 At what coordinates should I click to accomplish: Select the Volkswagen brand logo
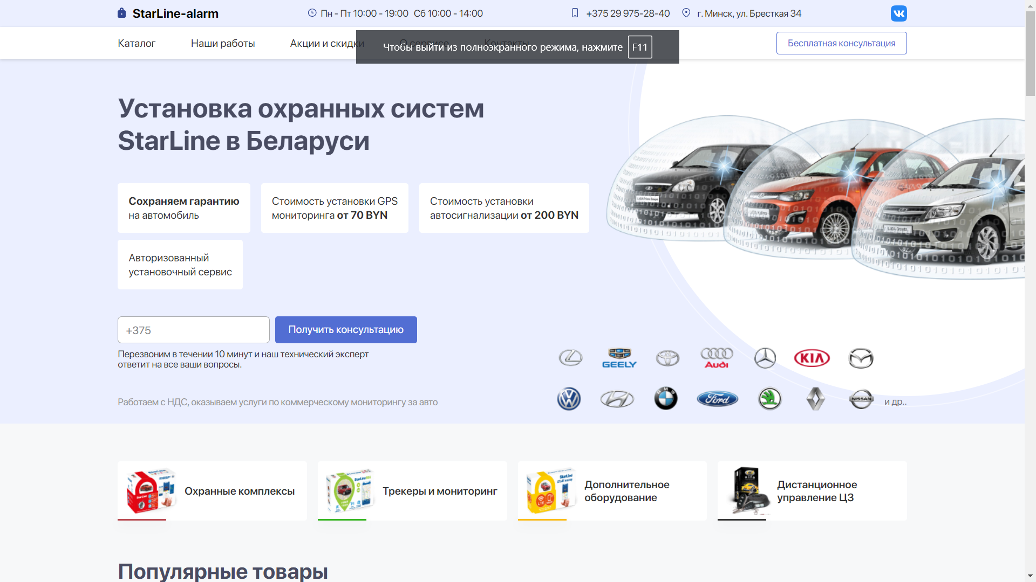569,399
